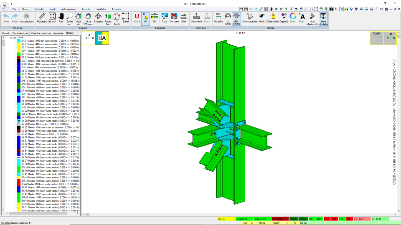This screenshot has height=225, width=401.
Task: Switch to the Modello ribbon tab
Action: [39, 9]
